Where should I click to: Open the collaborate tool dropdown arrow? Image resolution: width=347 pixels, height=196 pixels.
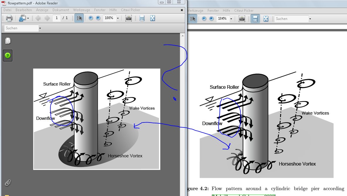28,18
